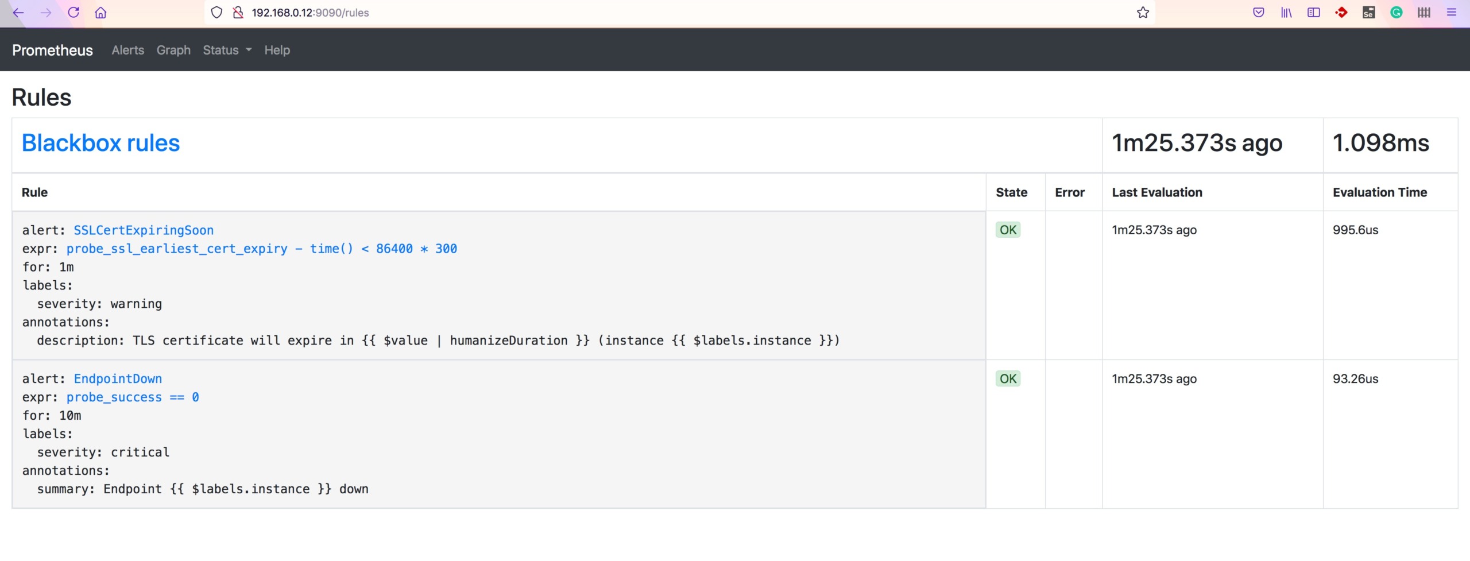Click the browser forward arrow
This screenshot has height=561, width=1470.
pyautogui.click(x=46, y=13)
